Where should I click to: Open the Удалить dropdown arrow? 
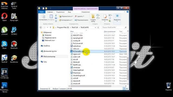click(84, 16)
